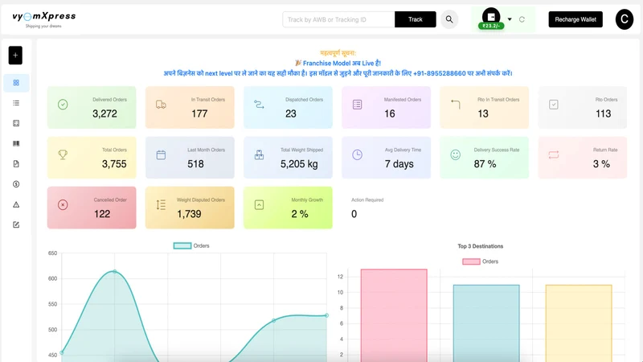Click the Rto Orders value 113
The width and height of the screenshot is (643, 362).
pos(604,113)
